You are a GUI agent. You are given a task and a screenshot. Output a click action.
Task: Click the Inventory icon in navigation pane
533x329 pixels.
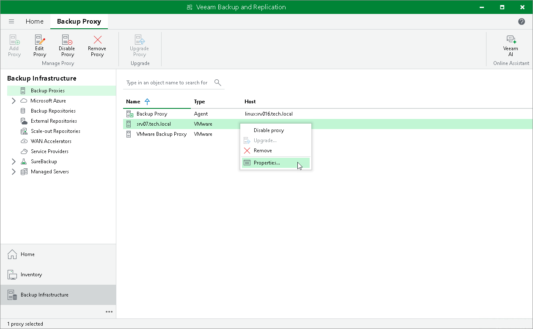tap(12, 275)
